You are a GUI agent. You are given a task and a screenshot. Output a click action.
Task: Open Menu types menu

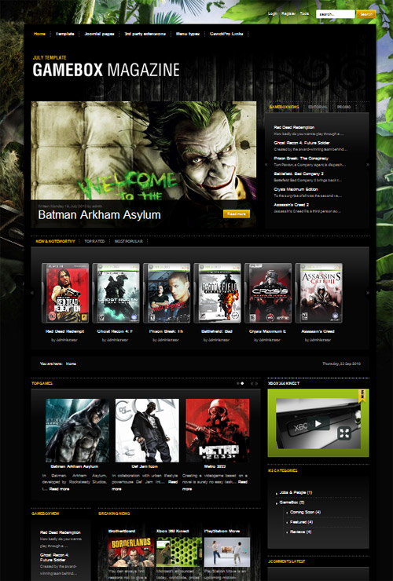(x=187, y=34)
